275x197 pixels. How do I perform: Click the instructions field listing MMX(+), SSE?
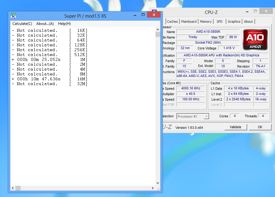[222, 74]
